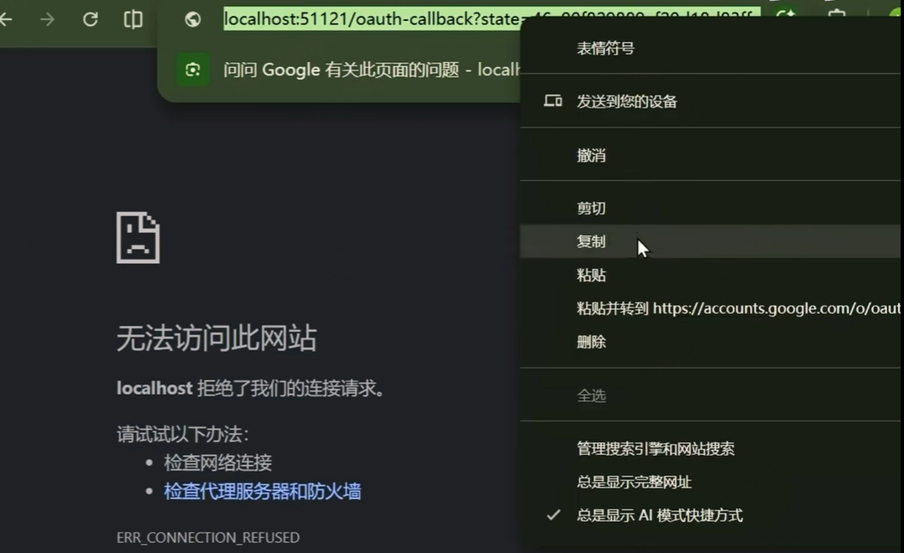Select 全选 in the context menu
904x553 pixels.
[x=710, y=395]
